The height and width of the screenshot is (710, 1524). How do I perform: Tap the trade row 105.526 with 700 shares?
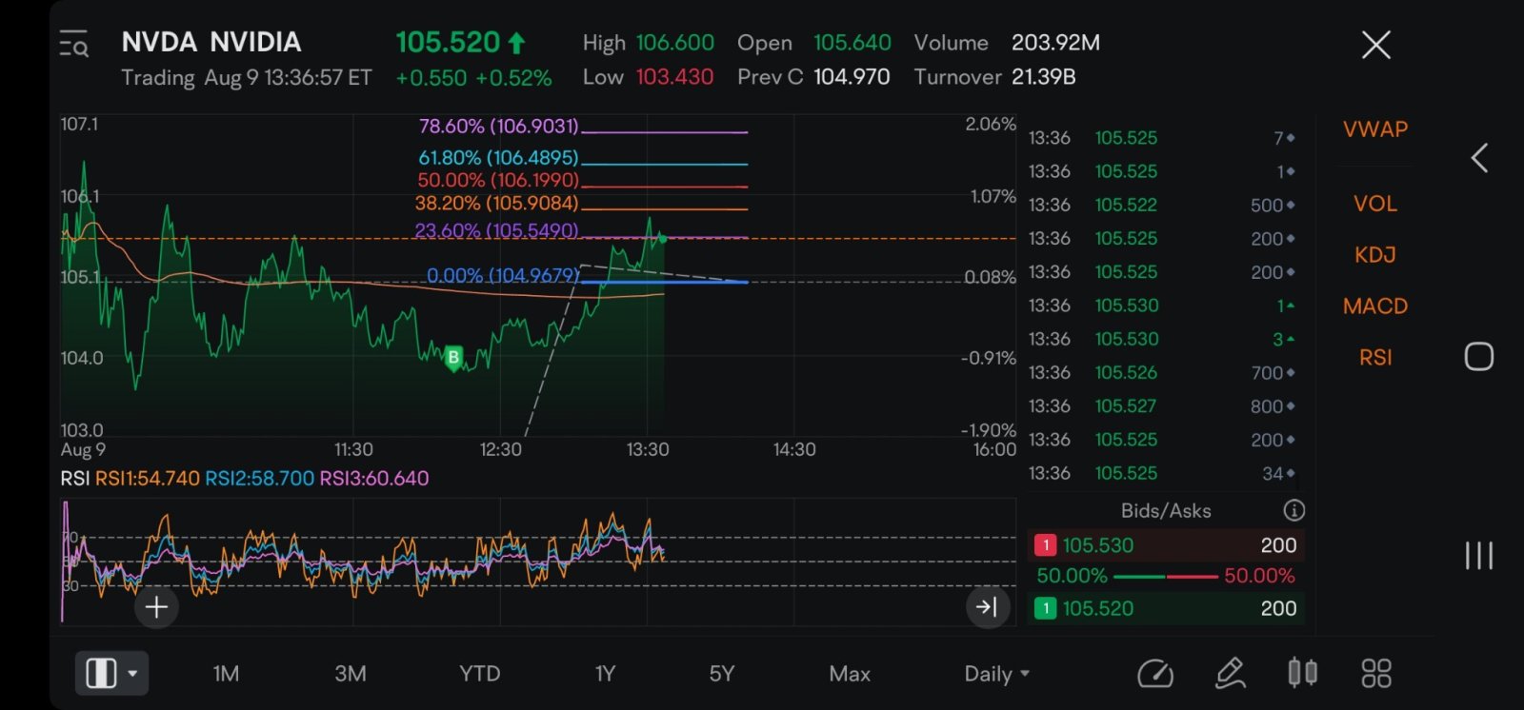tap(1162, 373)
